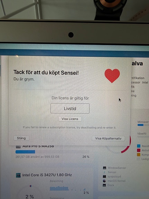149x199 pixels.
Task: Click the blue Resident memory legend swatch
Action: pyautogui.click(x=139, y=146)
